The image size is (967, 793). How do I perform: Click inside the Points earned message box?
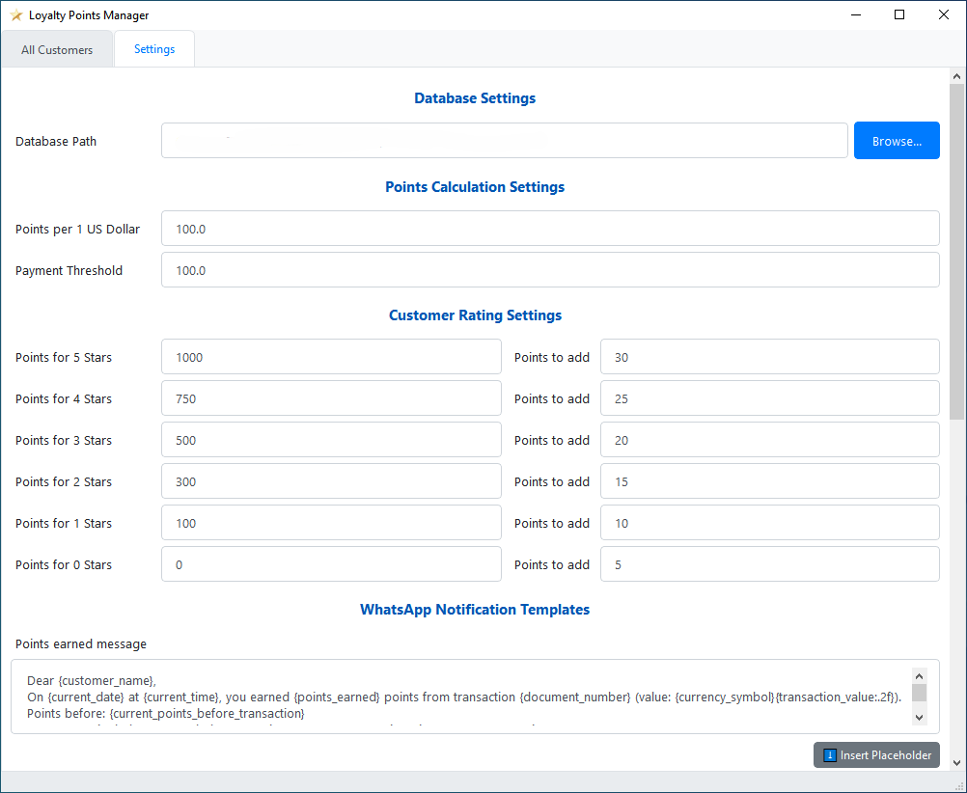tap(463, 697)
